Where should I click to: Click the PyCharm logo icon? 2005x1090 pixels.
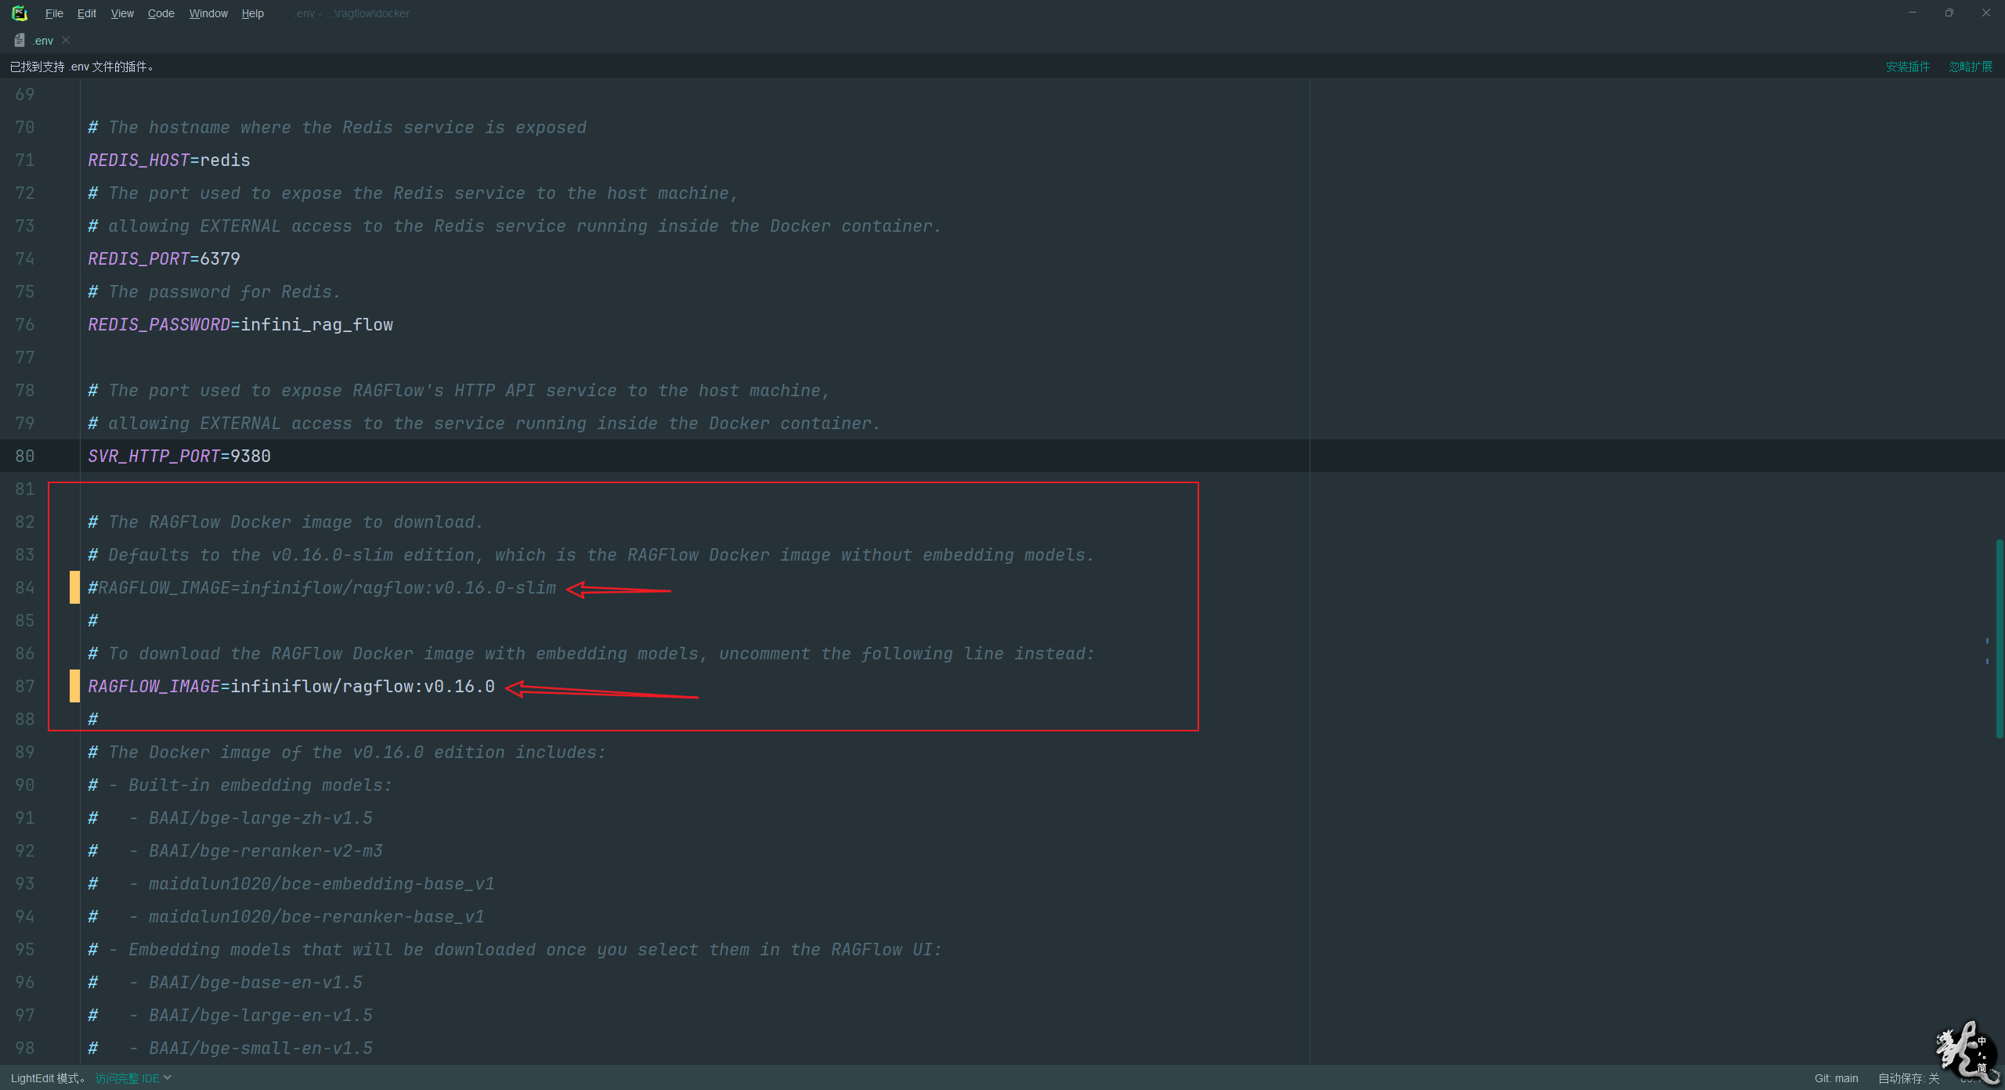(20, 13)
